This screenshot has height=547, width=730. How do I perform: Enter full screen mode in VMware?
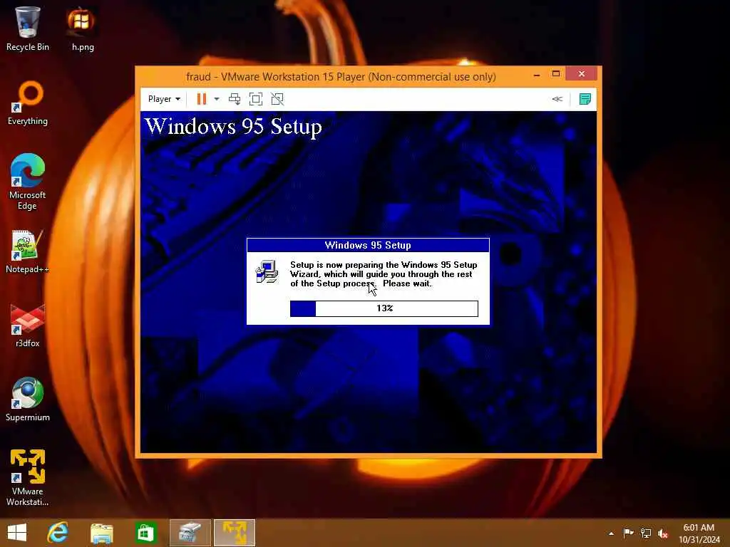point(256,99)
